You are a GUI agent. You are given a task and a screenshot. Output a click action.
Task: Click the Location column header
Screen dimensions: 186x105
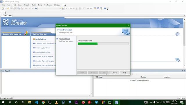click(x=174, y=77)
